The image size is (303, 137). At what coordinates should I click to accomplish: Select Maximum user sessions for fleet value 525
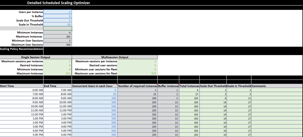coord(138,73)
